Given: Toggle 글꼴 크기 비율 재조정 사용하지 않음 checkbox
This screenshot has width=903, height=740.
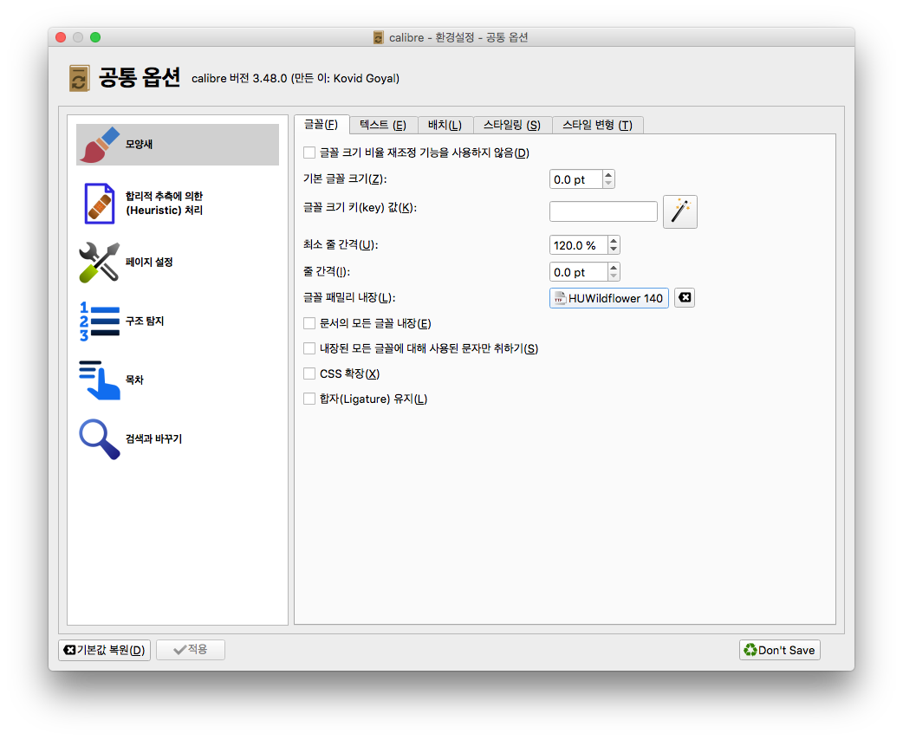Looking at the screenshot, I should (309, 153).
